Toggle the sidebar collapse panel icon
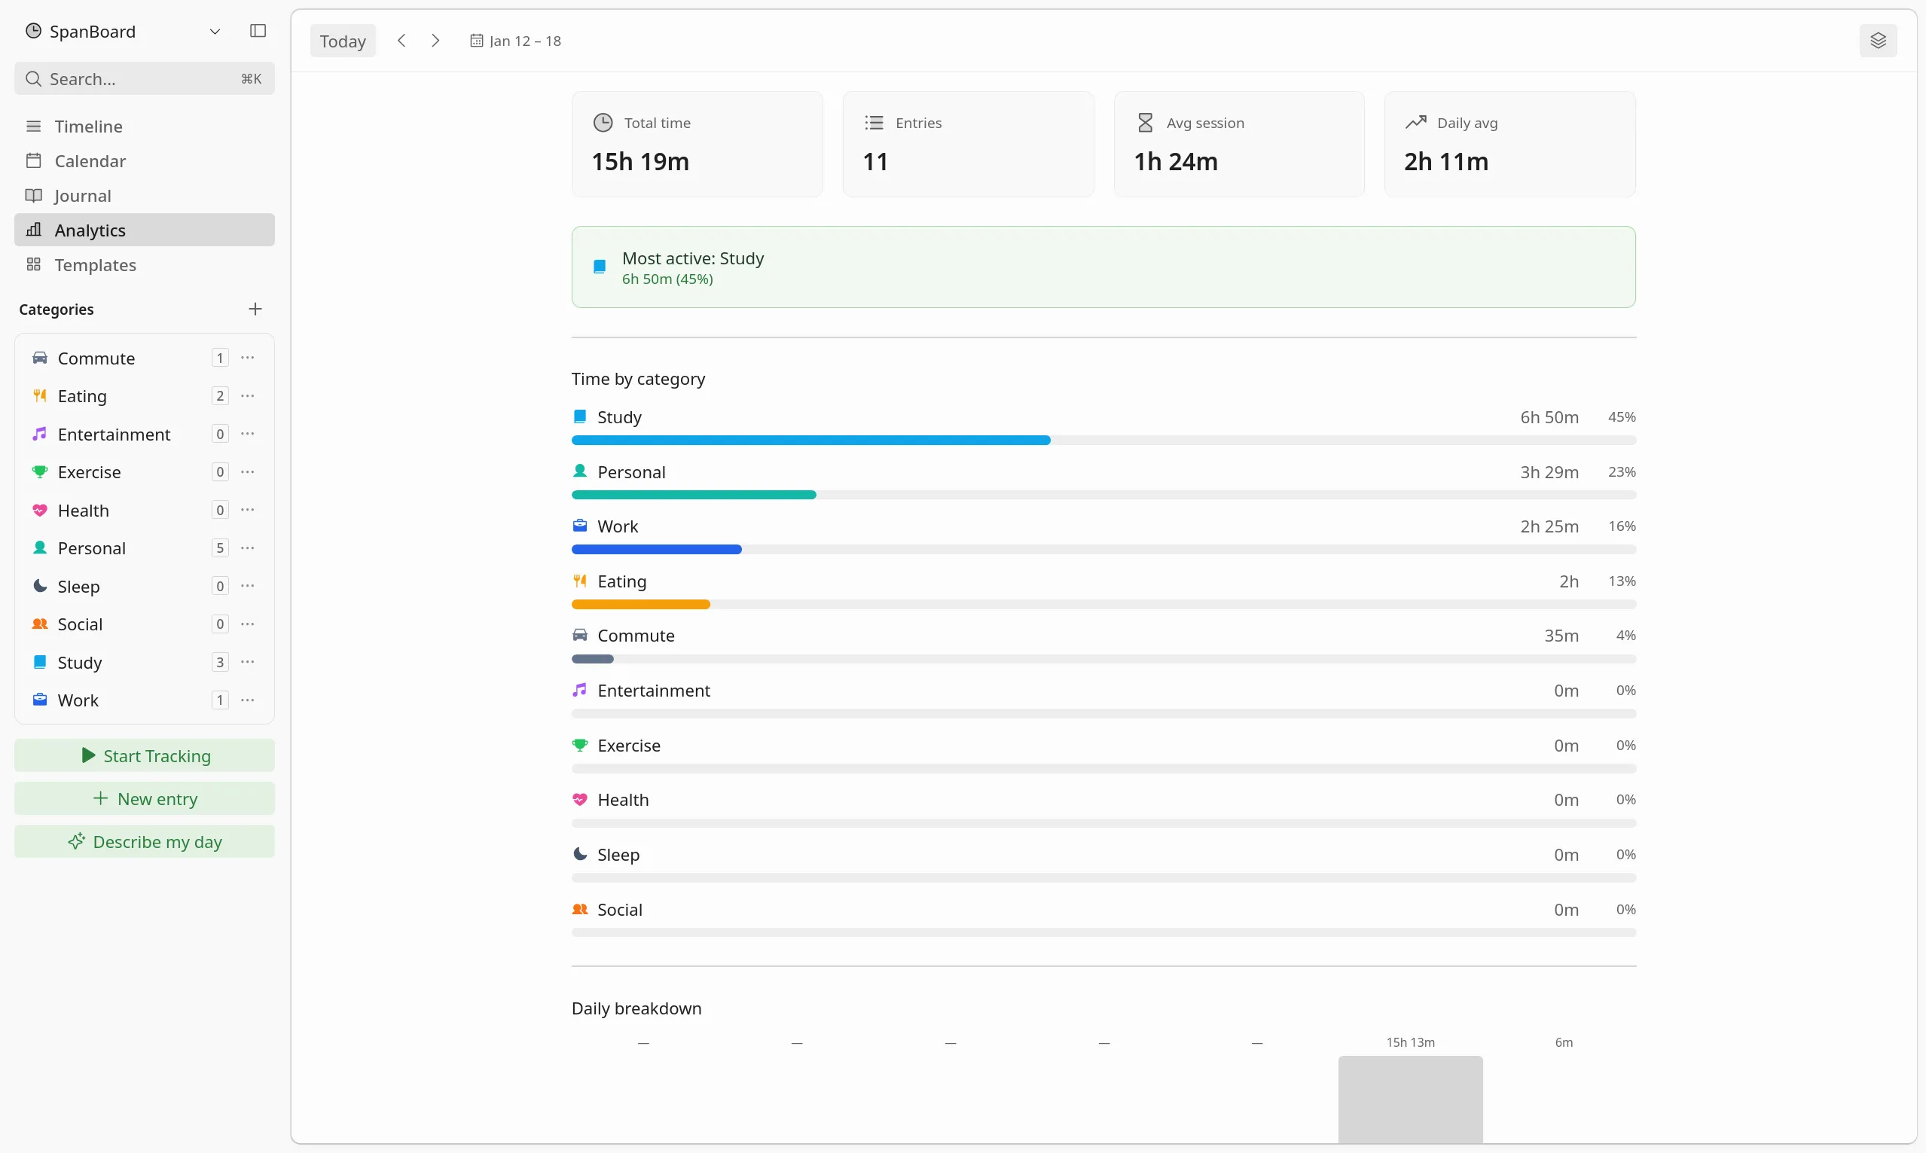 257,31
